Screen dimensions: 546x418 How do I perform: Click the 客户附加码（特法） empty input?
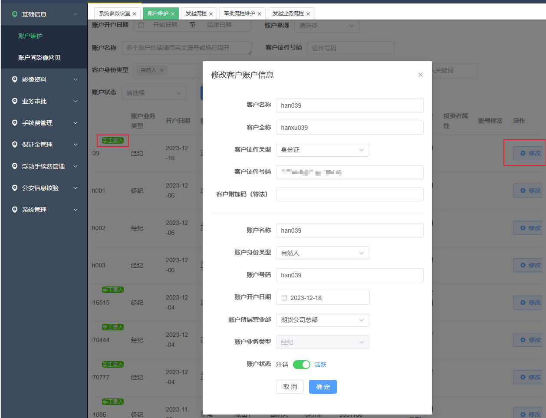point(350,194)
